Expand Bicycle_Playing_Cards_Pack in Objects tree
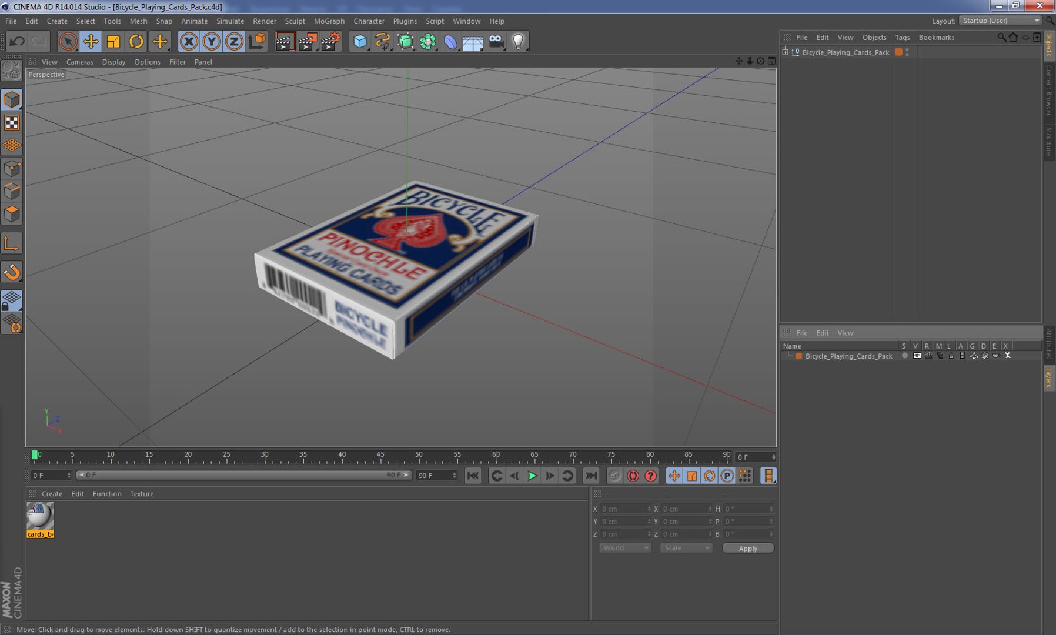Screen dimensions: 1056x635 pyautogui.click(x=786, y=52)
